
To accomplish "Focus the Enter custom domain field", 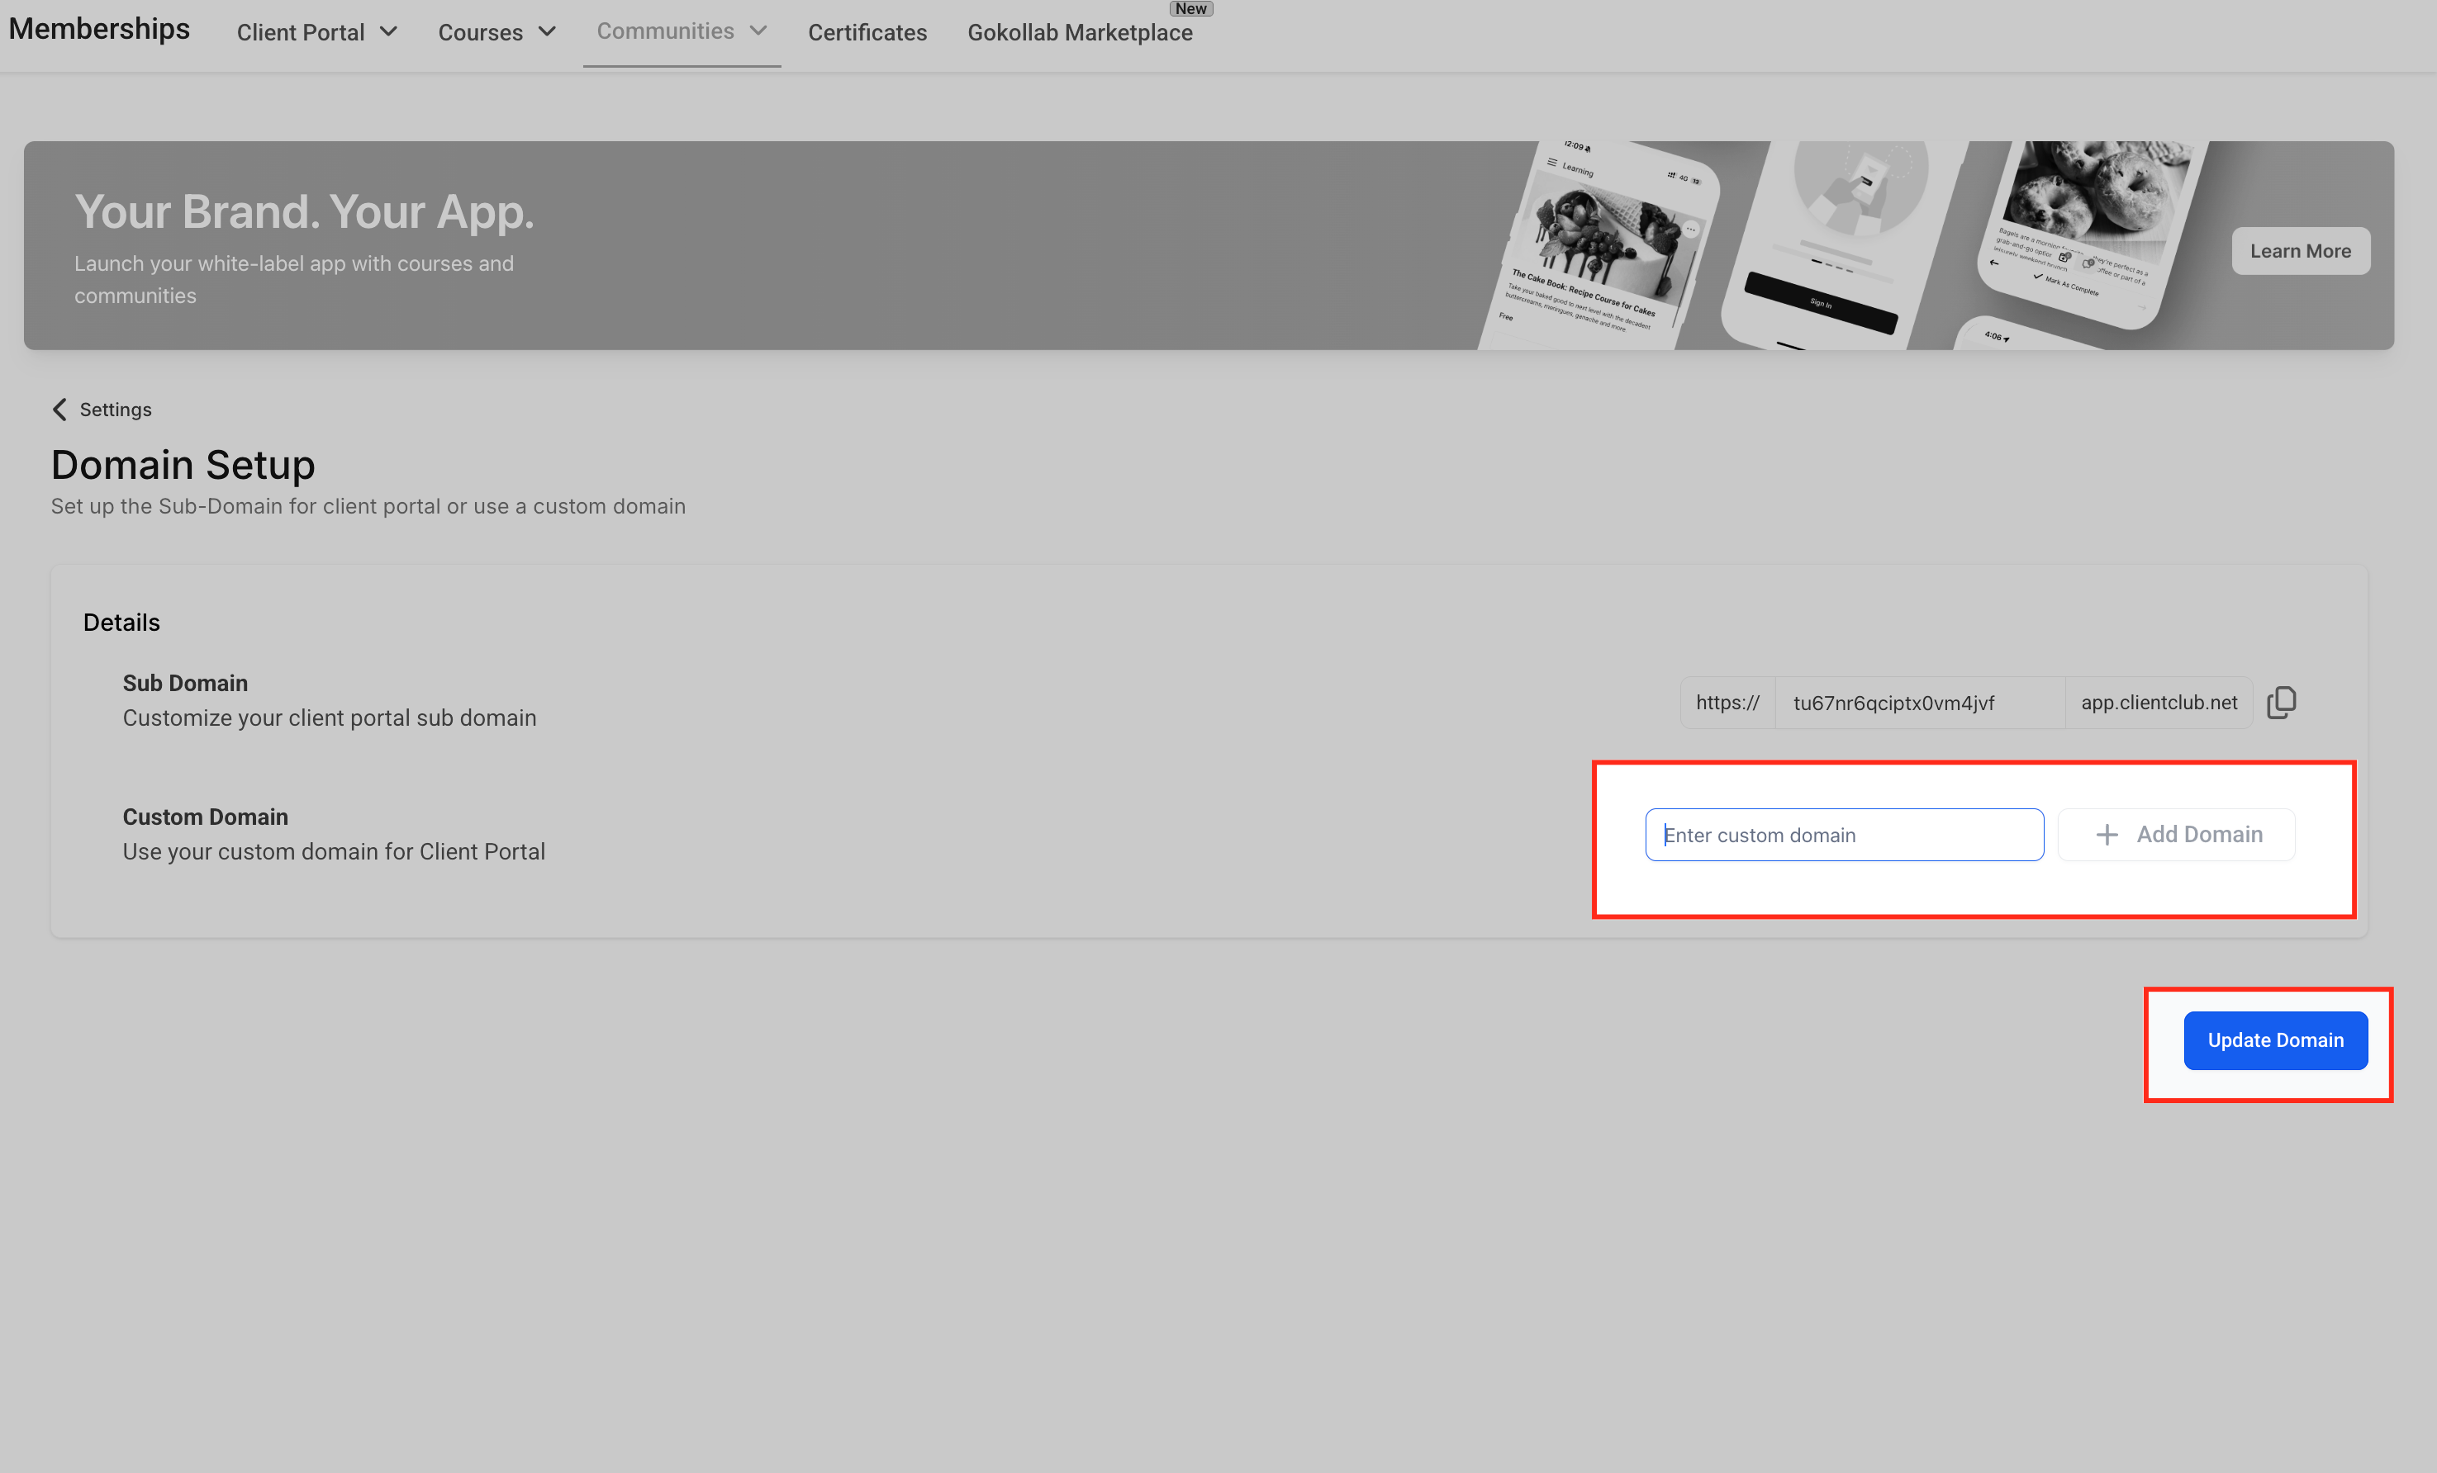I will click(1844, 836).
